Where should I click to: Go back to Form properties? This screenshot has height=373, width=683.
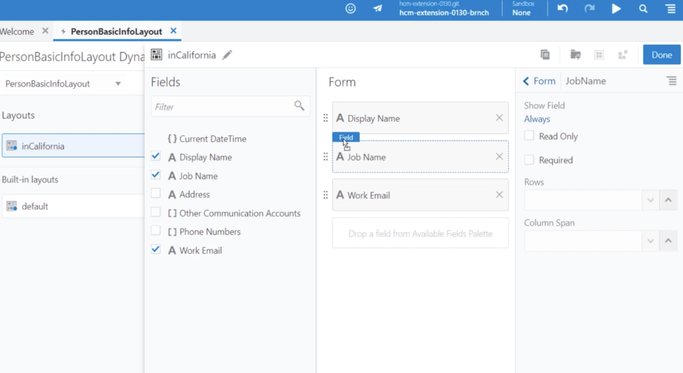(x=539, y=81)
